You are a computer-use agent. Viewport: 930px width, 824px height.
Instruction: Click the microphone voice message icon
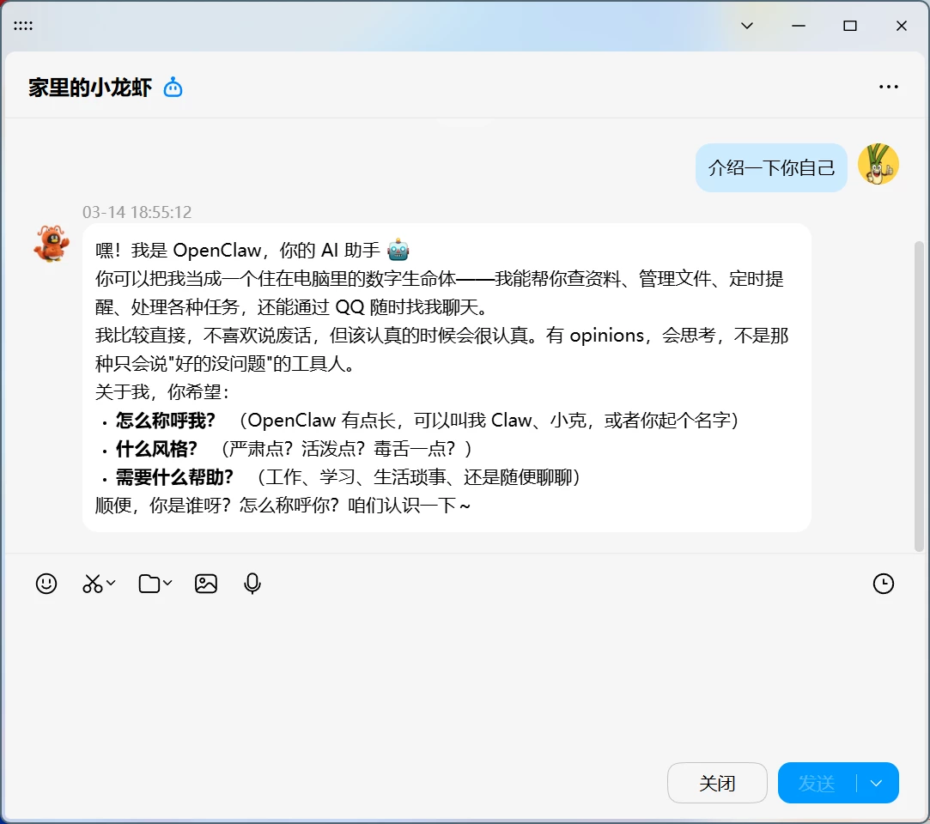pyautogui.click(x=252, y=584)
